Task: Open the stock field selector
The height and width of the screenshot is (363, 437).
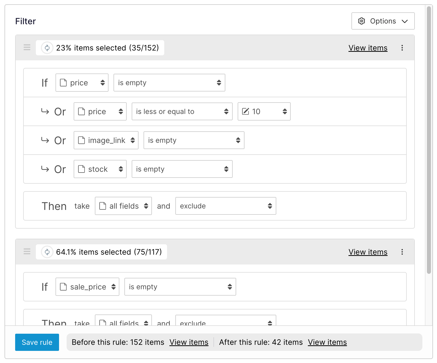Action: pyautogui.click(x=100, y=169)
